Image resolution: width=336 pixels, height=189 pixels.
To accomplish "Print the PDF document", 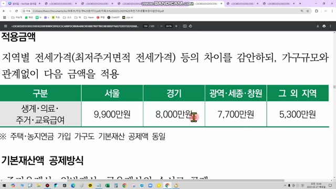I will coord(324,26).
